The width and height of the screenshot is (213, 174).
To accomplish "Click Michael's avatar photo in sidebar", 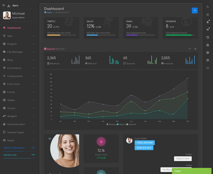I will 7,15.
